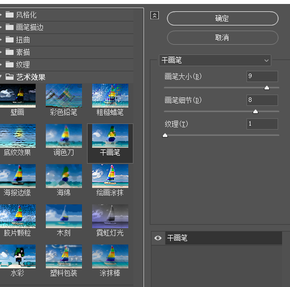Expand the 扭曲 category
The width and height of the screenshot is (290, 287).
[1, 40]
